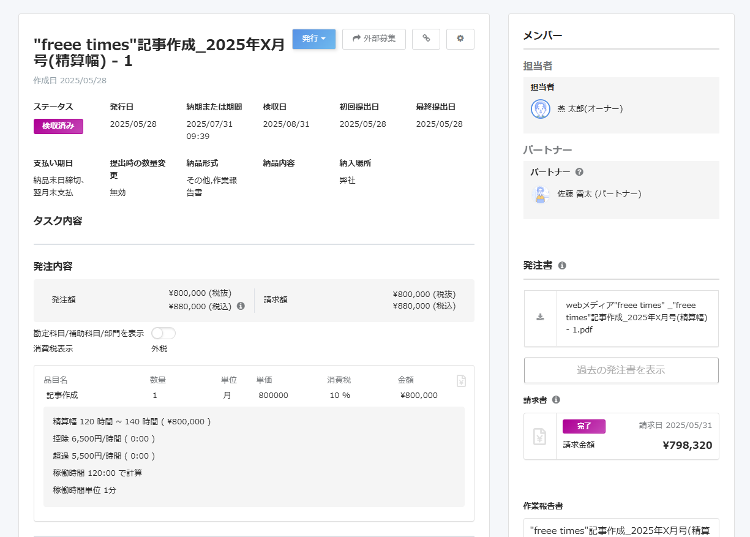Click the document icon in the item table header
750x537 pixels.
(x=461, y=380)
